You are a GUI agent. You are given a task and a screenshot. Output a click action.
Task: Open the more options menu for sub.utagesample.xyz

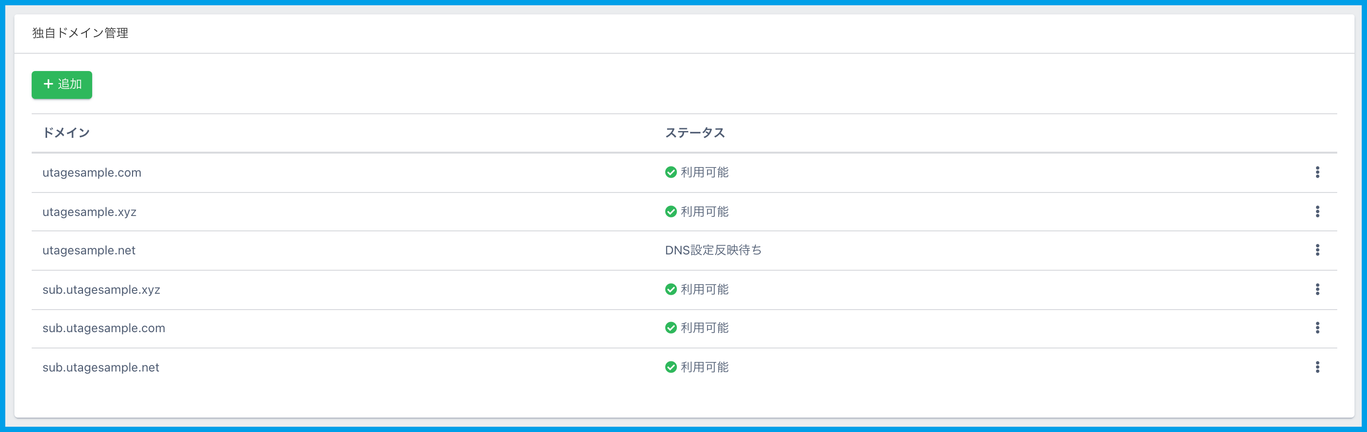(1317, 289)
